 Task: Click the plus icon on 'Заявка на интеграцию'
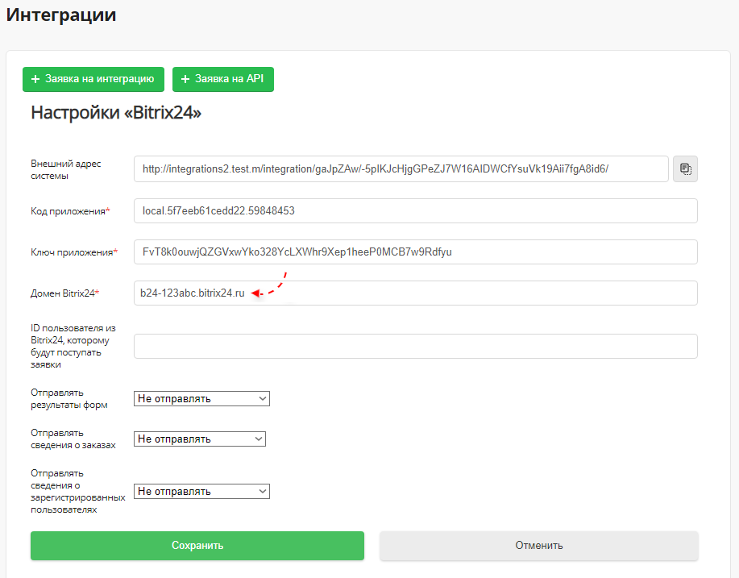coord(35,79)
